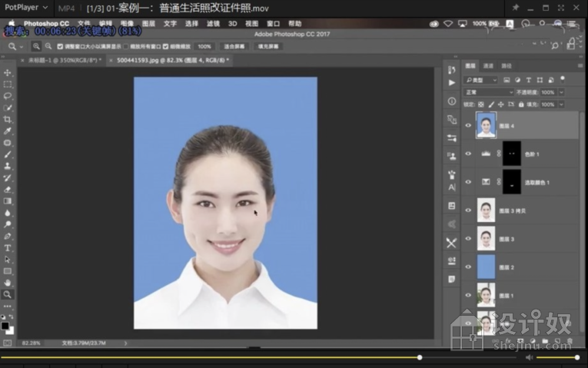Toggle visibility of 图层 3
The image size is (588, 368).
[x=468, y=238]
